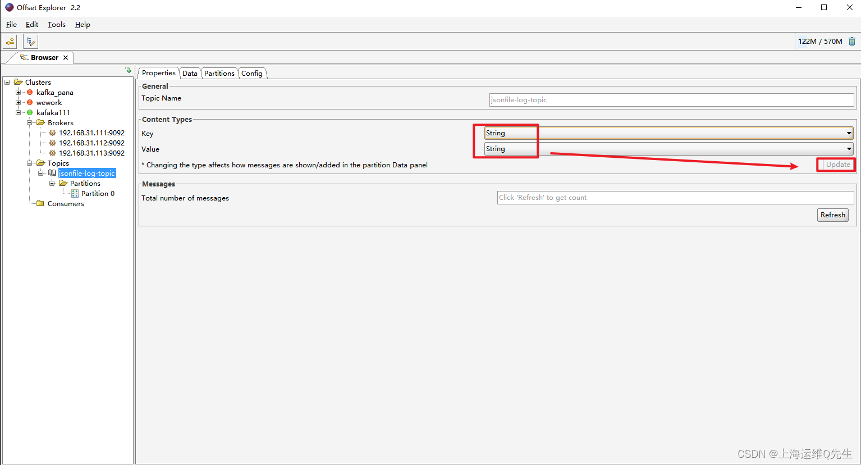Click the gear icon for broker 192.168.31.113:9092
Image resolution: width=861 pixels, height=465 pixels.
[x=52, y=153]
